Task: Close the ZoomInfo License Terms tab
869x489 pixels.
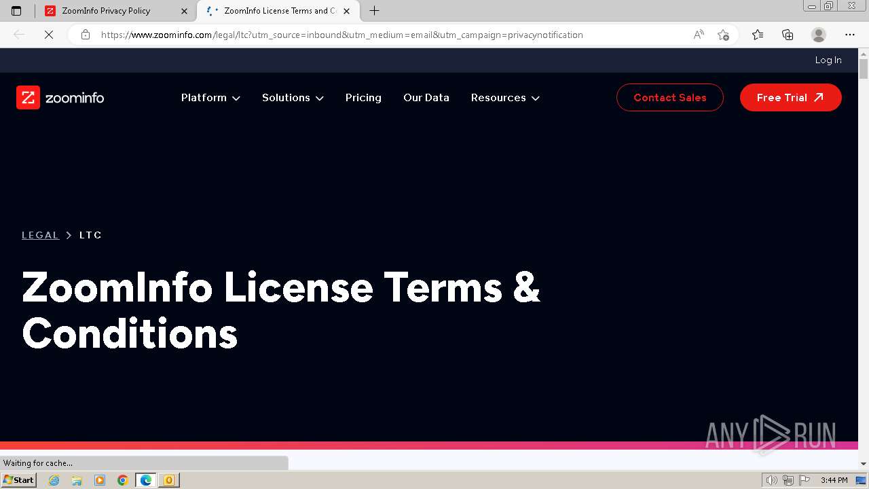Action: (347, 11)
